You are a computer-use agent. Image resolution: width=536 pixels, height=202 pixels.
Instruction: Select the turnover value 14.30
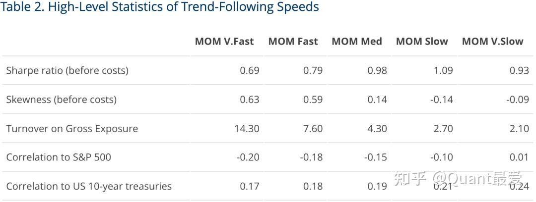[x=247, y=129]
